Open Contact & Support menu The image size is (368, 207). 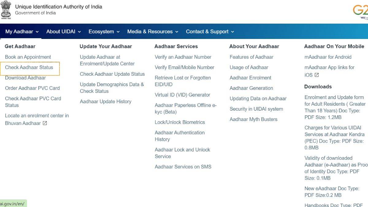(x=210, y=32)
